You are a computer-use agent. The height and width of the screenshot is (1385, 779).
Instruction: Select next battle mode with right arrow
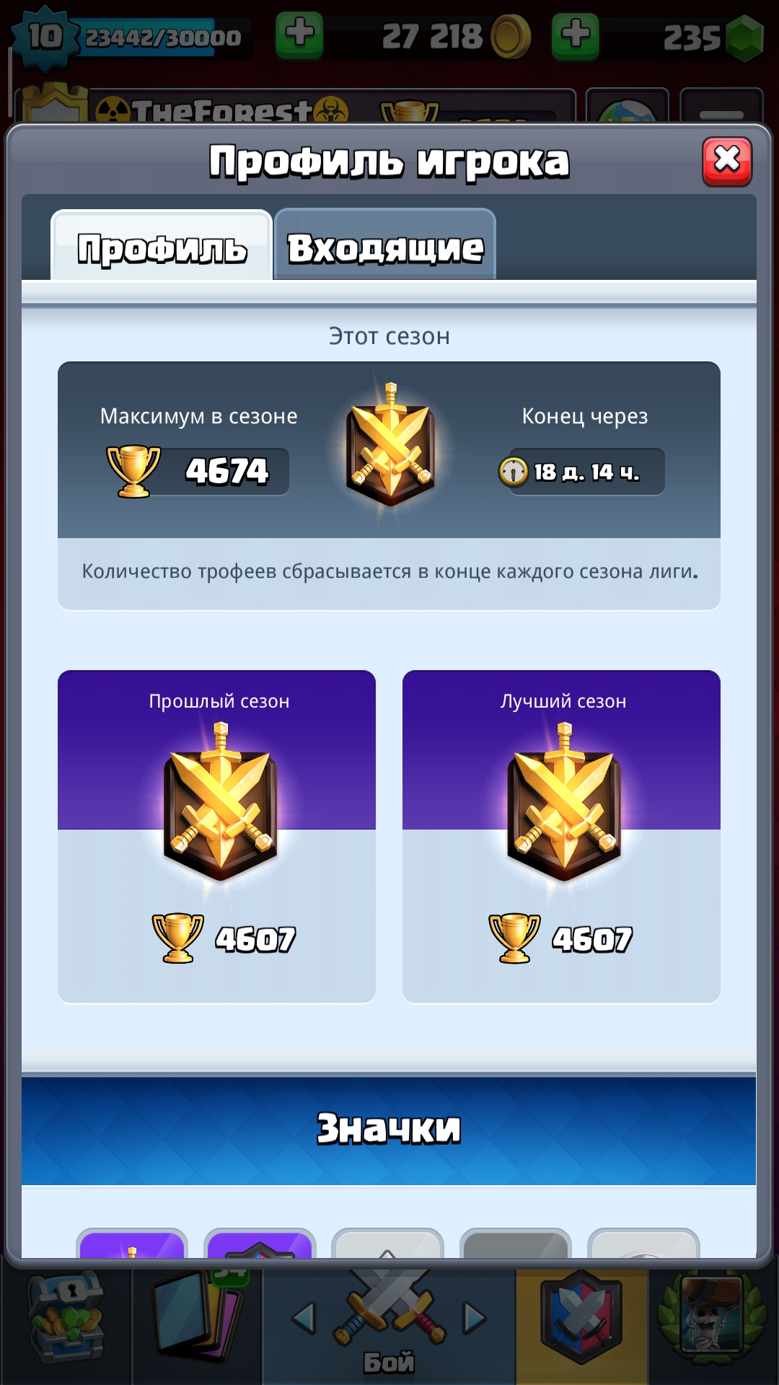coord(474,1318)
